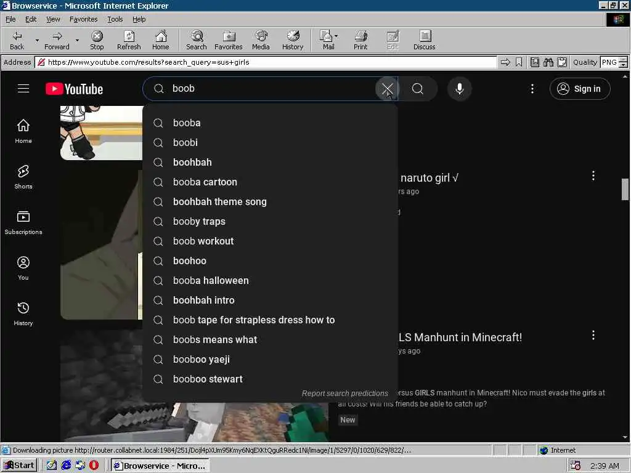
Task: Click the Discuss toolbar button
Action: tap(424, 40)
